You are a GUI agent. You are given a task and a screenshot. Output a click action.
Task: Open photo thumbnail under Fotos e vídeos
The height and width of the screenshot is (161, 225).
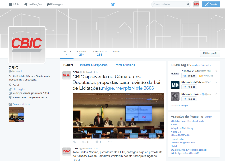pyautogui.click(x=16, y=115)
